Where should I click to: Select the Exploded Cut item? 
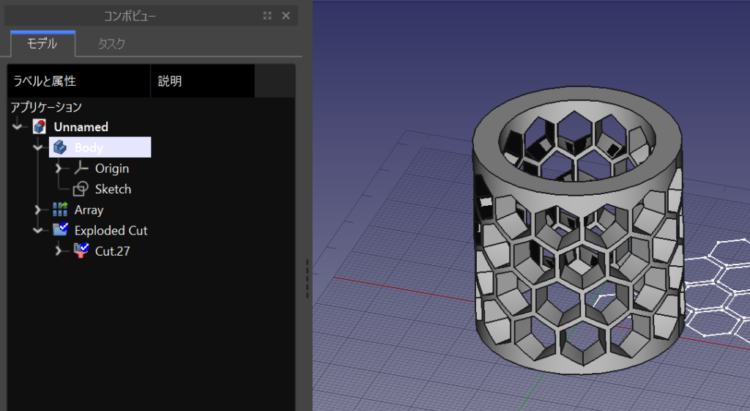tap(111, 231)
